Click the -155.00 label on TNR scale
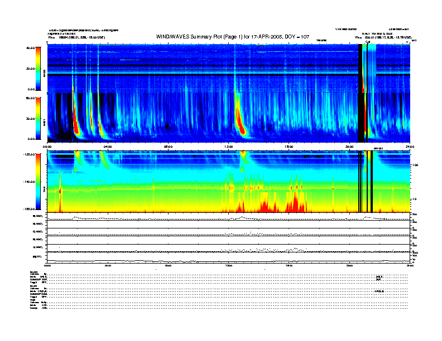Screen dimensions: 442x341 [x=30, y=209]
